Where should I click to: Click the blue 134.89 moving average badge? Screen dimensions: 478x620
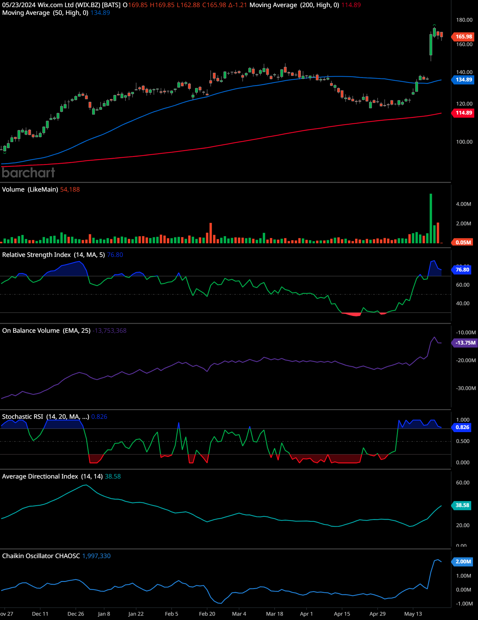(463, 80)
